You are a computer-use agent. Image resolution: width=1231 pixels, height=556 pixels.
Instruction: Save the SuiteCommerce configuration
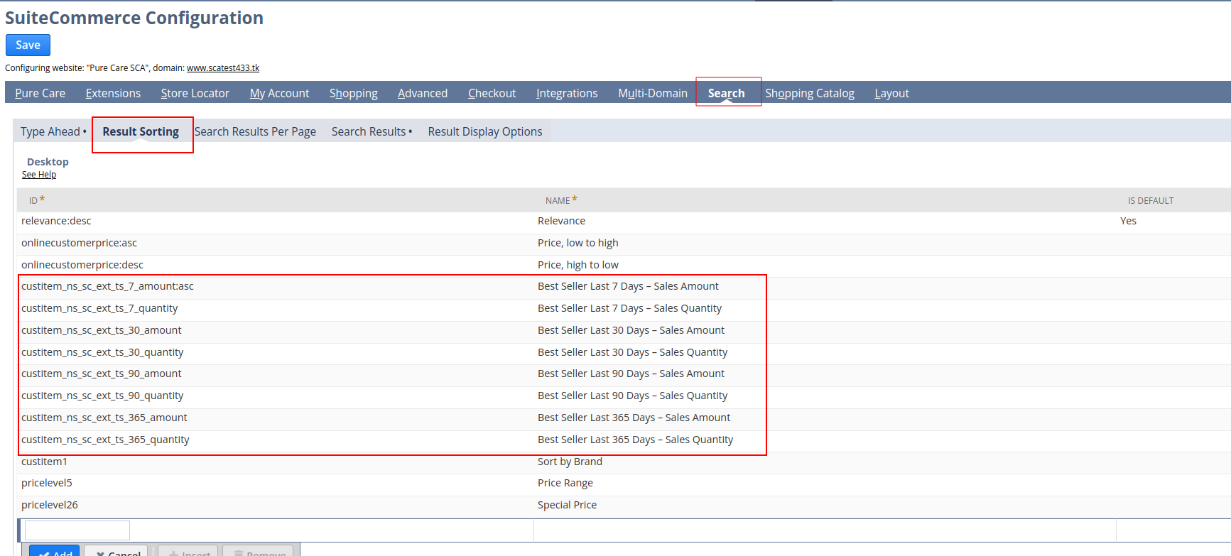coord(28,45)
